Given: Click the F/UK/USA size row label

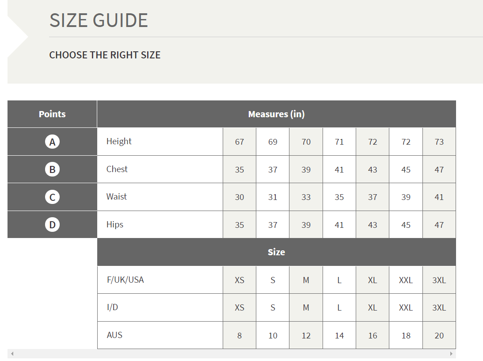Looking at the screenshot, I should [126, 280].
